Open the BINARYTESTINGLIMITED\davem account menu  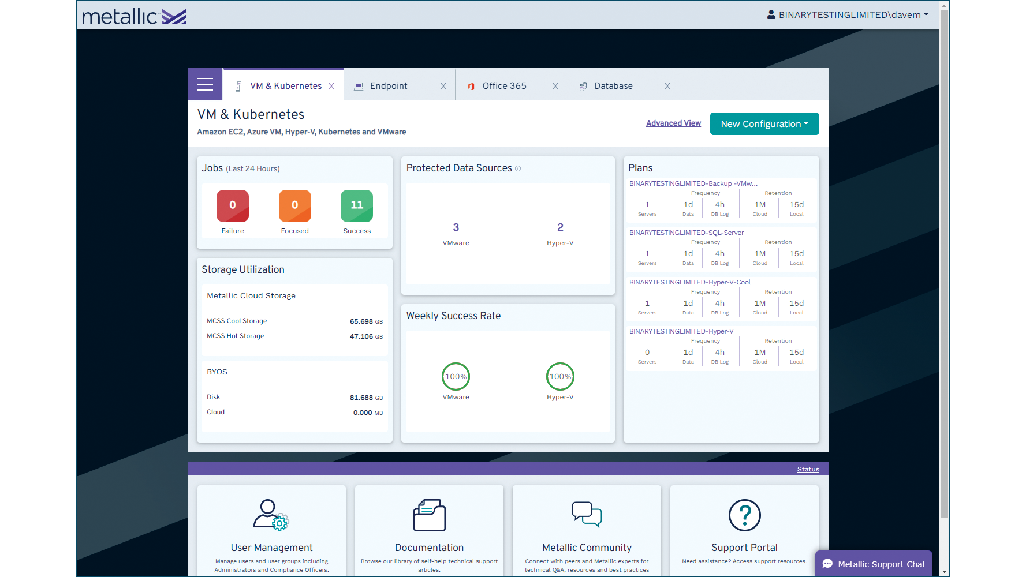point(849,14)
